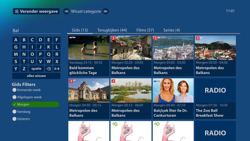
Task: Click the Verander weergave button
Action: pyautogui.click(x=36, y=11)
